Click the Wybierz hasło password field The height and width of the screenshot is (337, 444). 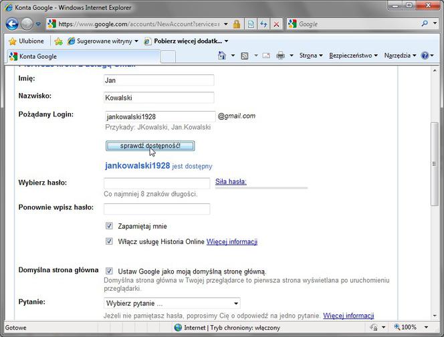click(x=157, y=183)
